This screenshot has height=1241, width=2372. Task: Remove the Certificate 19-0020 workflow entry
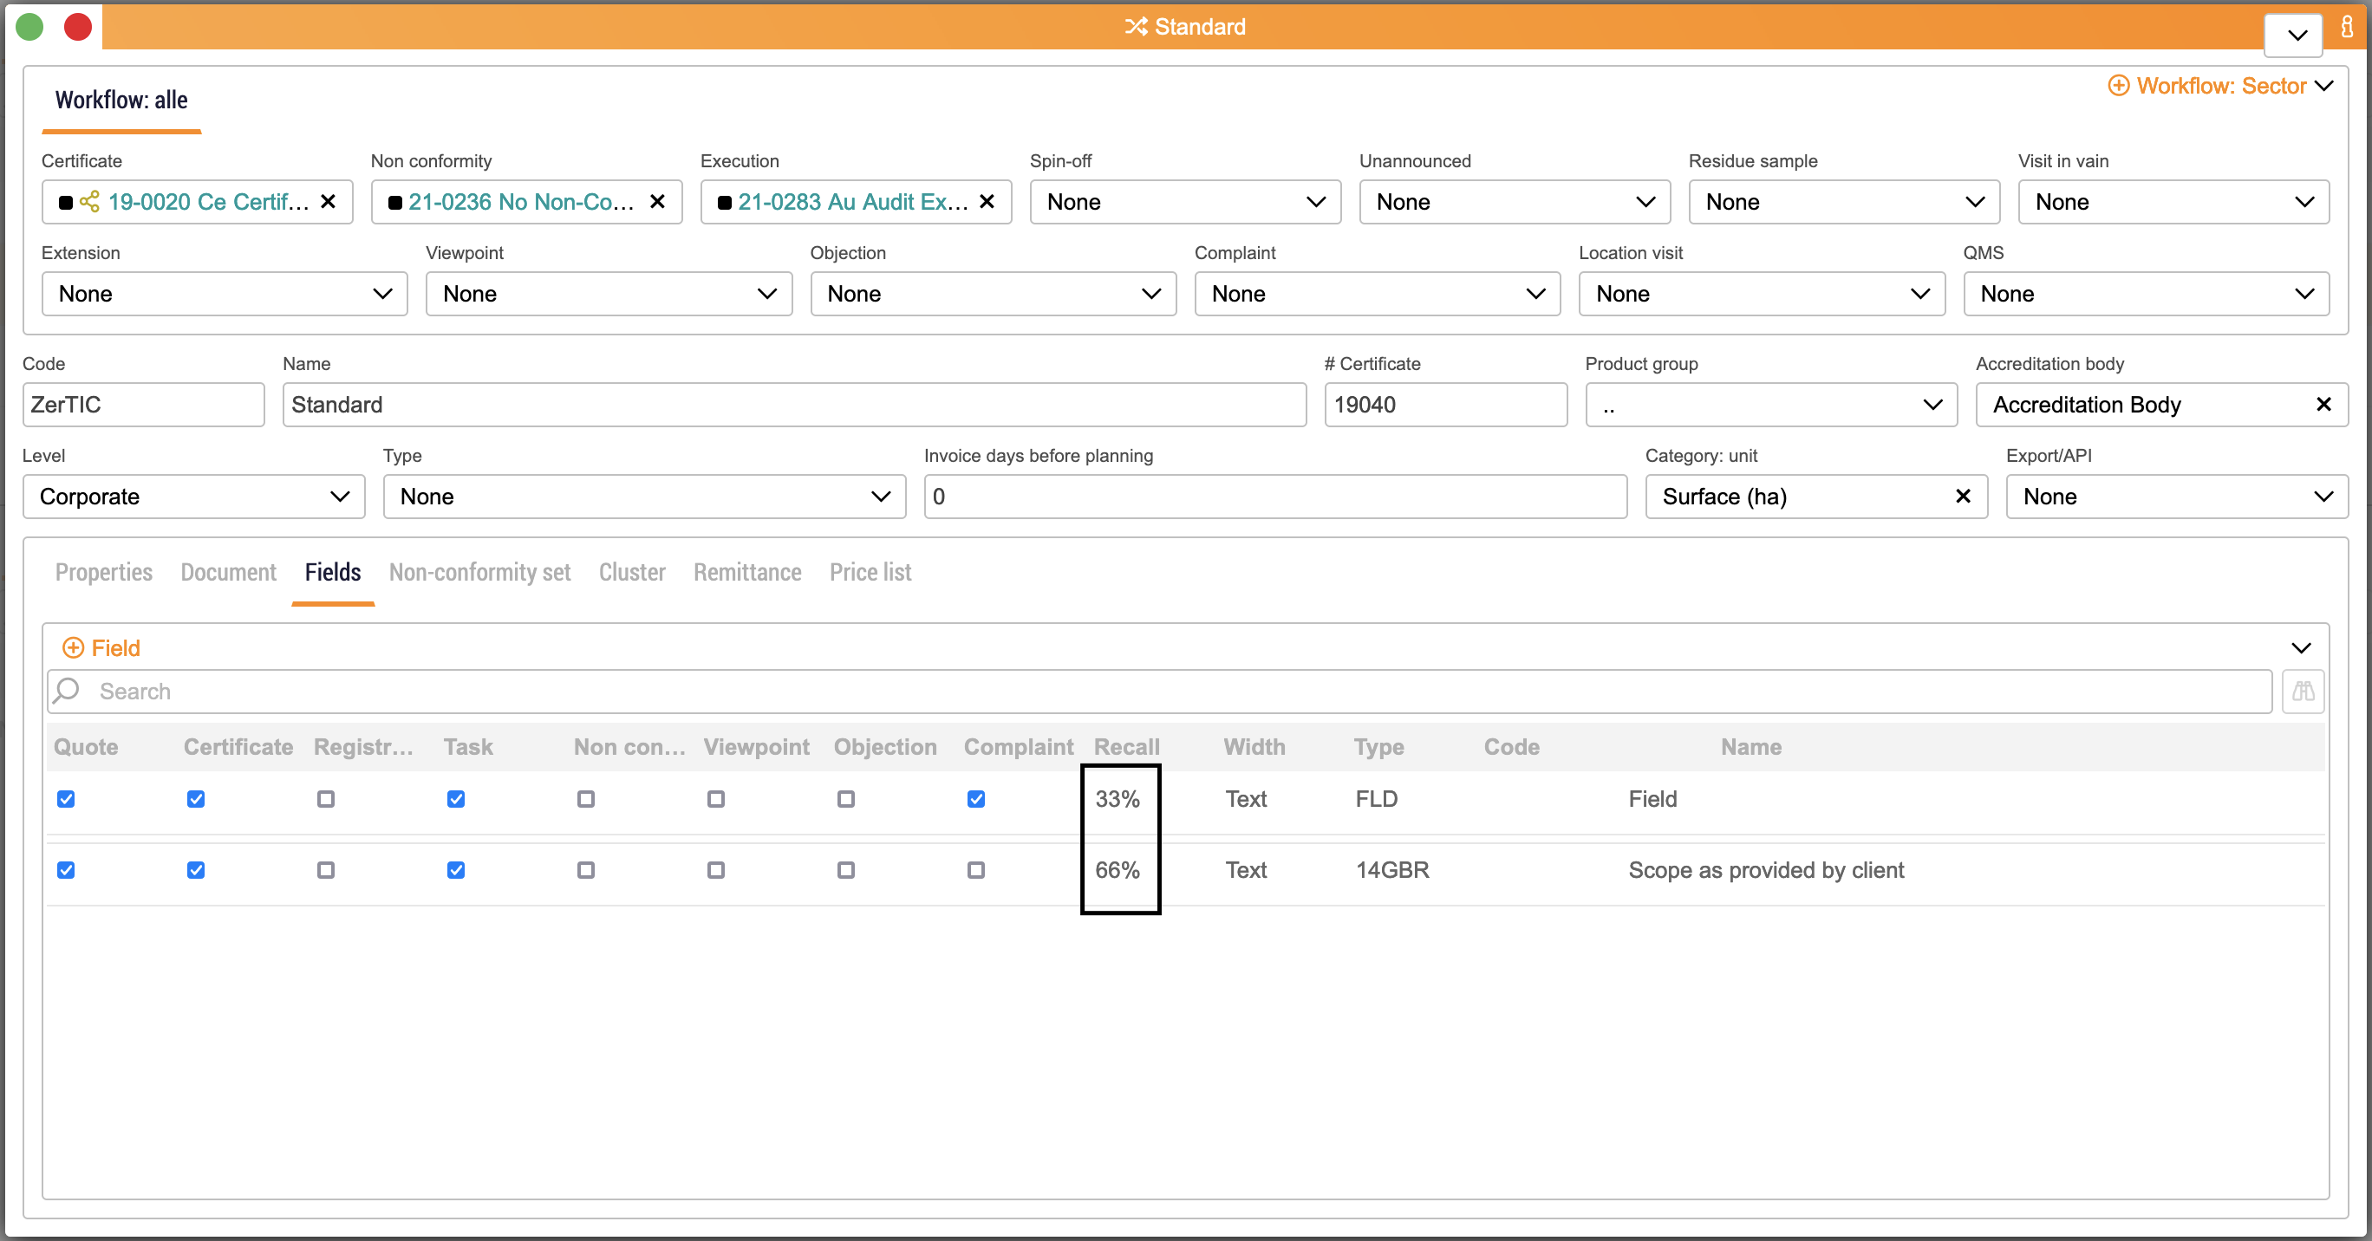point(328,202)
